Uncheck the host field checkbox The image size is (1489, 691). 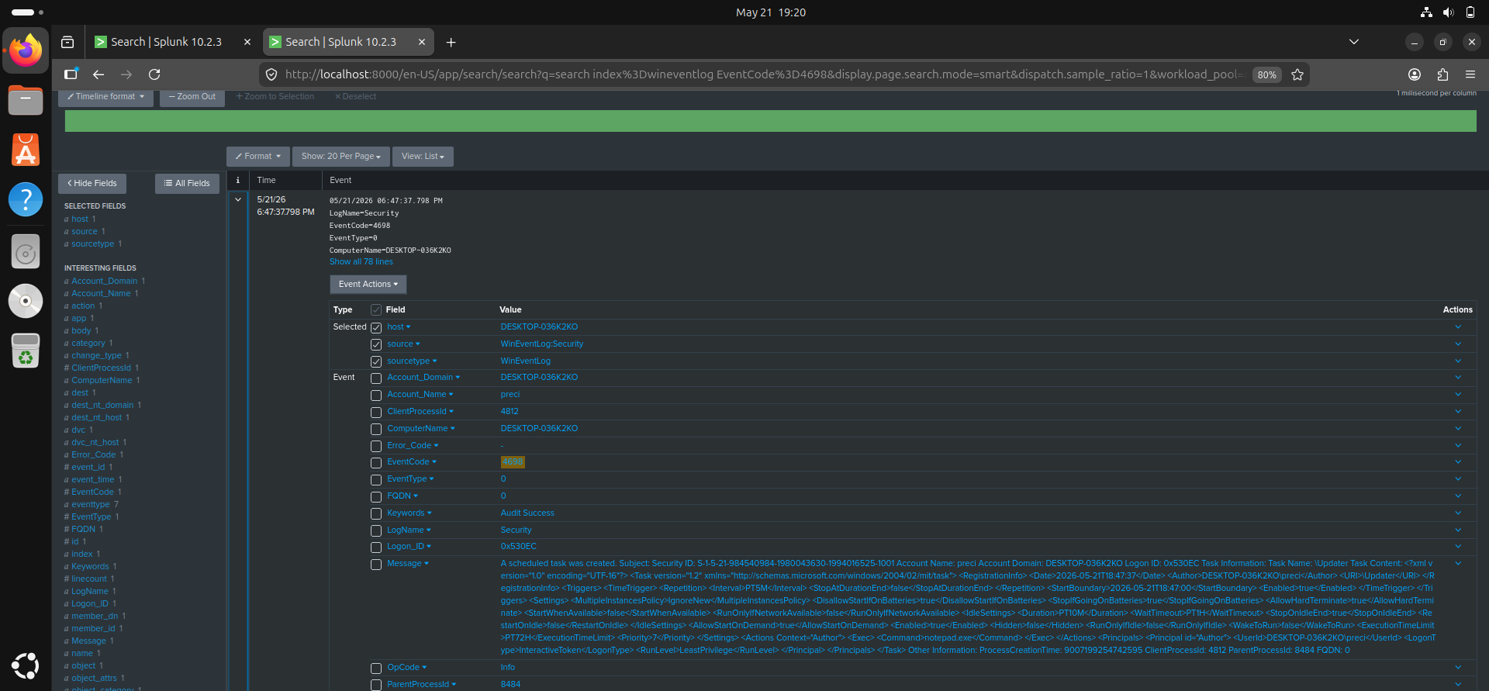[376, 327]
